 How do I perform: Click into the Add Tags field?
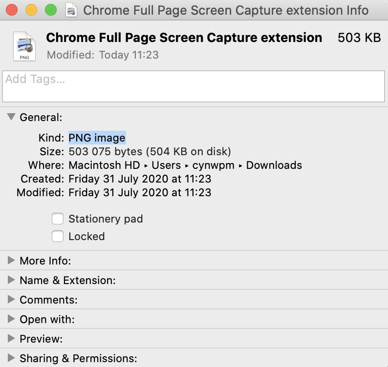click(194, 86)
